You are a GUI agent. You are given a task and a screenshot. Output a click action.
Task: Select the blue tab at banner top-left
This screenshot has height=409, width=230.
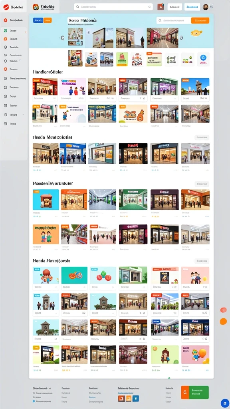click(x=38, y=20)
